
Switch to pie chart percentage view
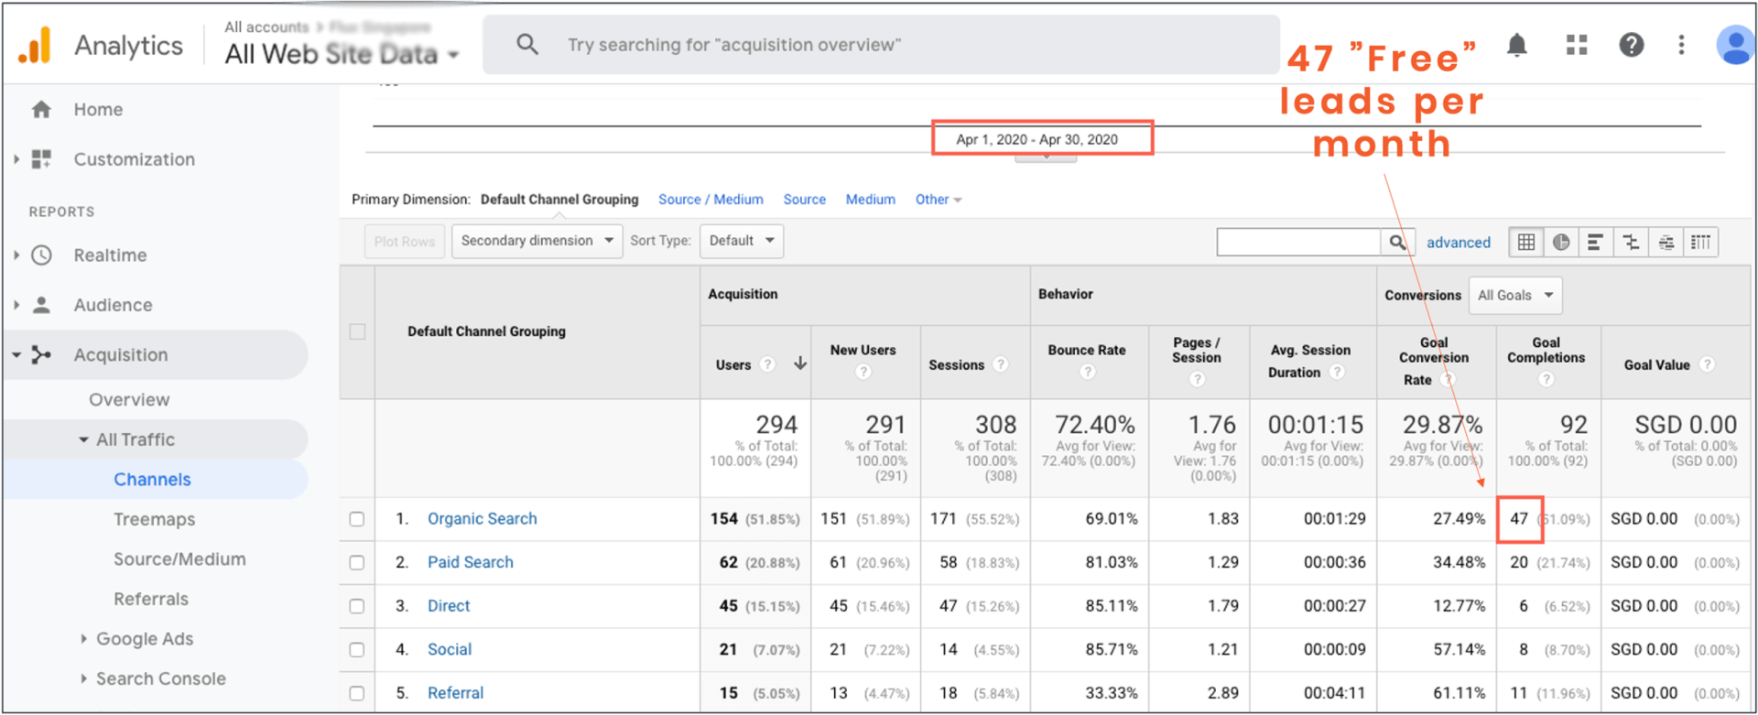(1560, 242)
